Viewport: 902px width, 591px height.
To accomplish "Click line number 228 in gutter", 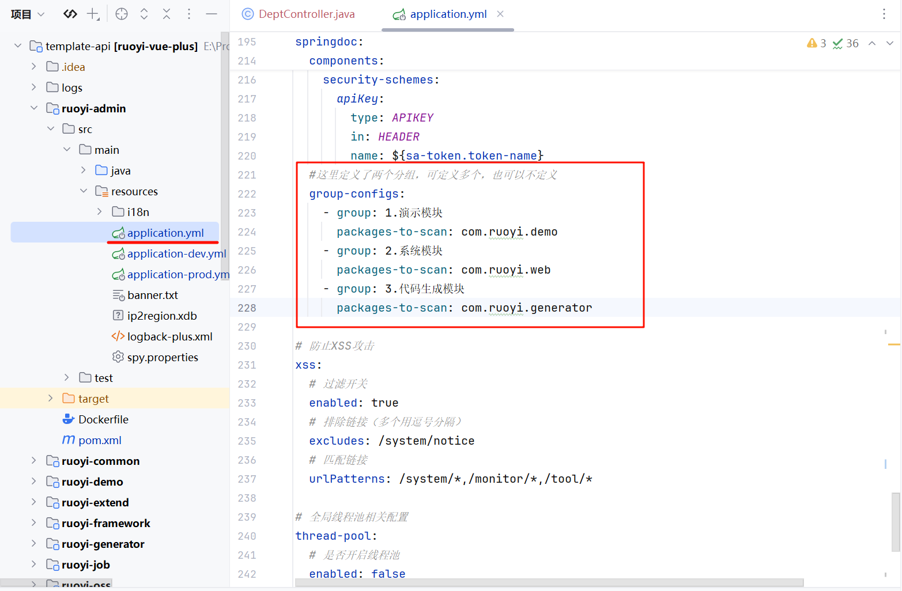I will click(247, 308).
